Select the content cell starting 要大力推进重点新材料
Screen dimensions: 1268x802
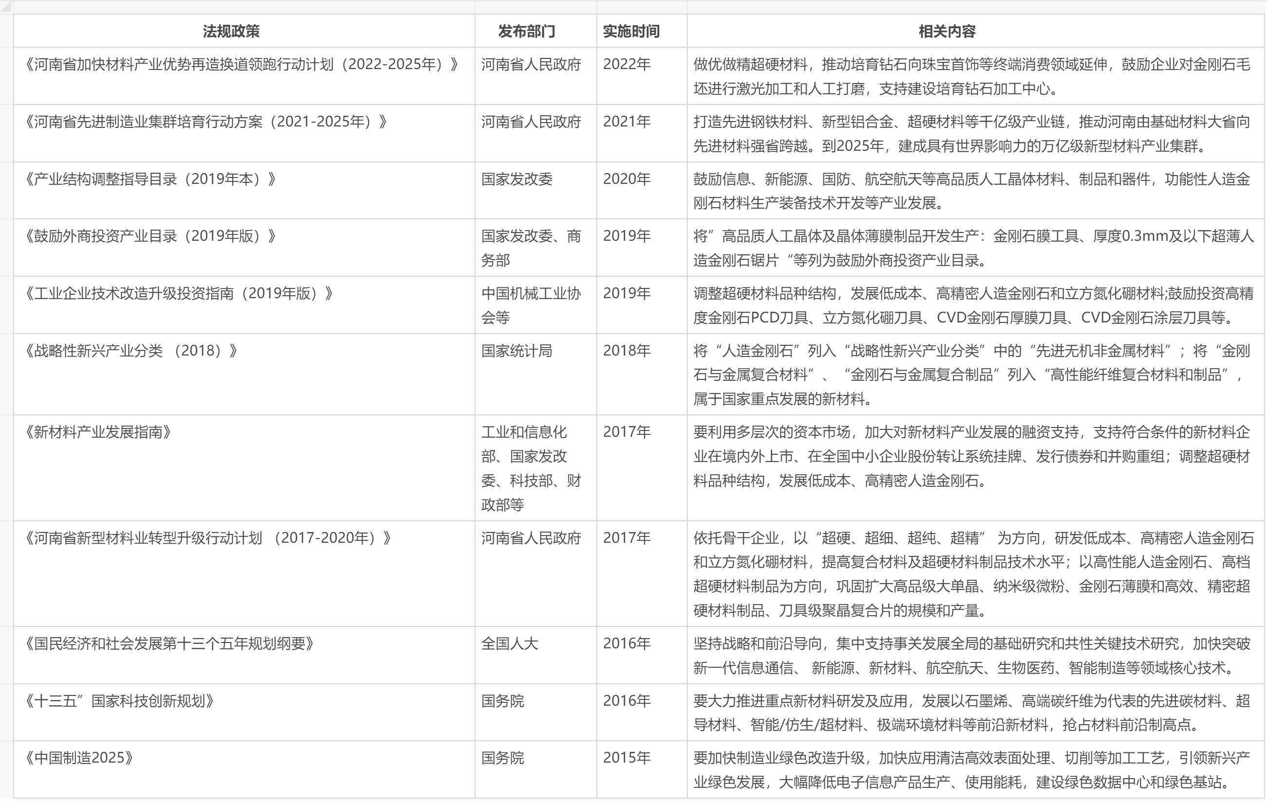tap(976, 713)
